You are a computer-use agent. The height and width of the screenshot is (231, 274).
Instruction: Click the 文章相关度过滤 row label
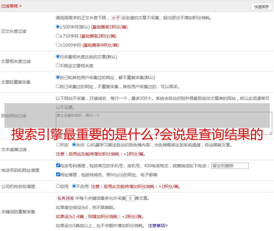(x=16, y=61)
